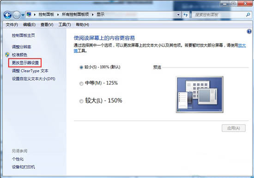Expand chevron after 控制面板 breadcrumb

click(x=58, y=15)
